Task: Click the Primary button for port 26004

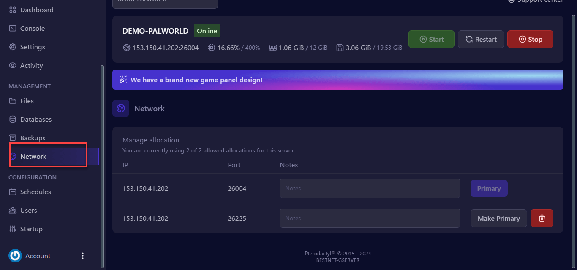Action: click(x=489, y=188)
